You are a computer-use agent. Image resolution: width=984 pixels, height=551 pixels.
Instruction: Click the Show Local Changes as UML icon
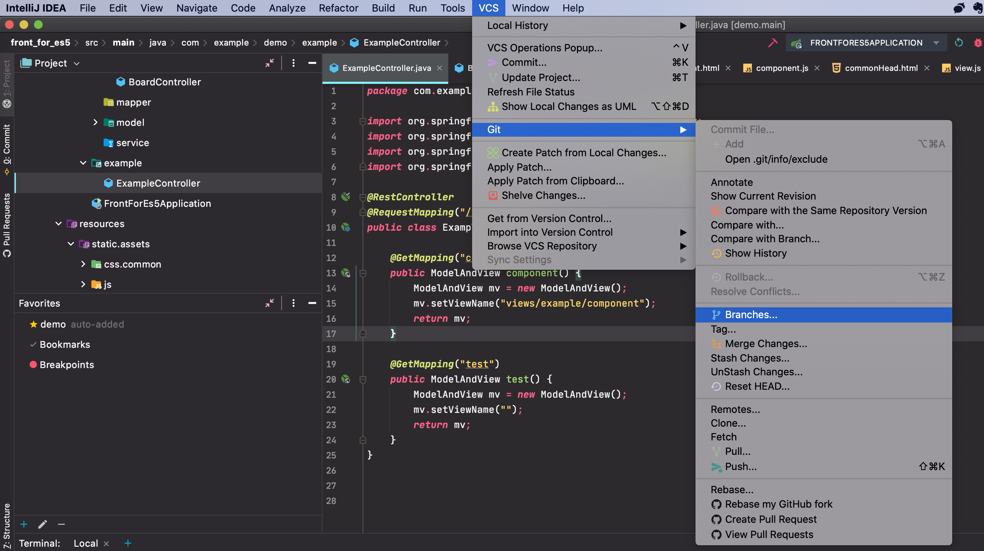[492, 106]
